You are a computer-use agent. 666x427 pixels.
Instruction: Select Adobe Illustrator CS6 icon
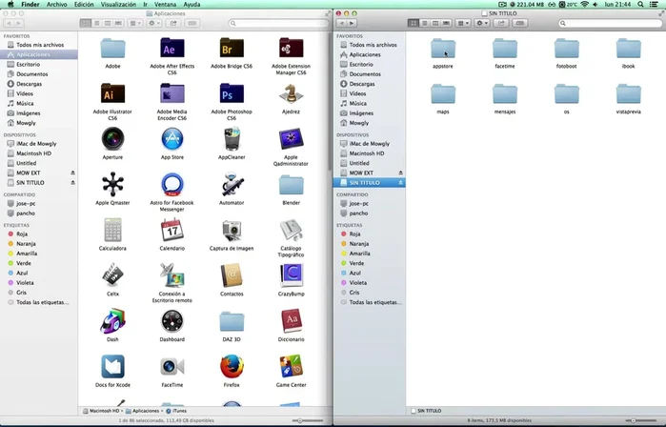[112, 93]
